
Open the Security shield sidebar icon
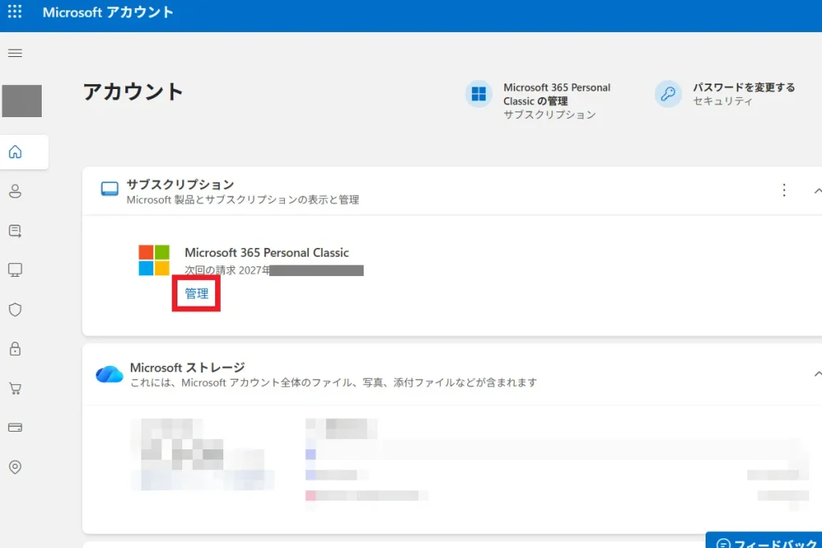[x=15, y=310]
